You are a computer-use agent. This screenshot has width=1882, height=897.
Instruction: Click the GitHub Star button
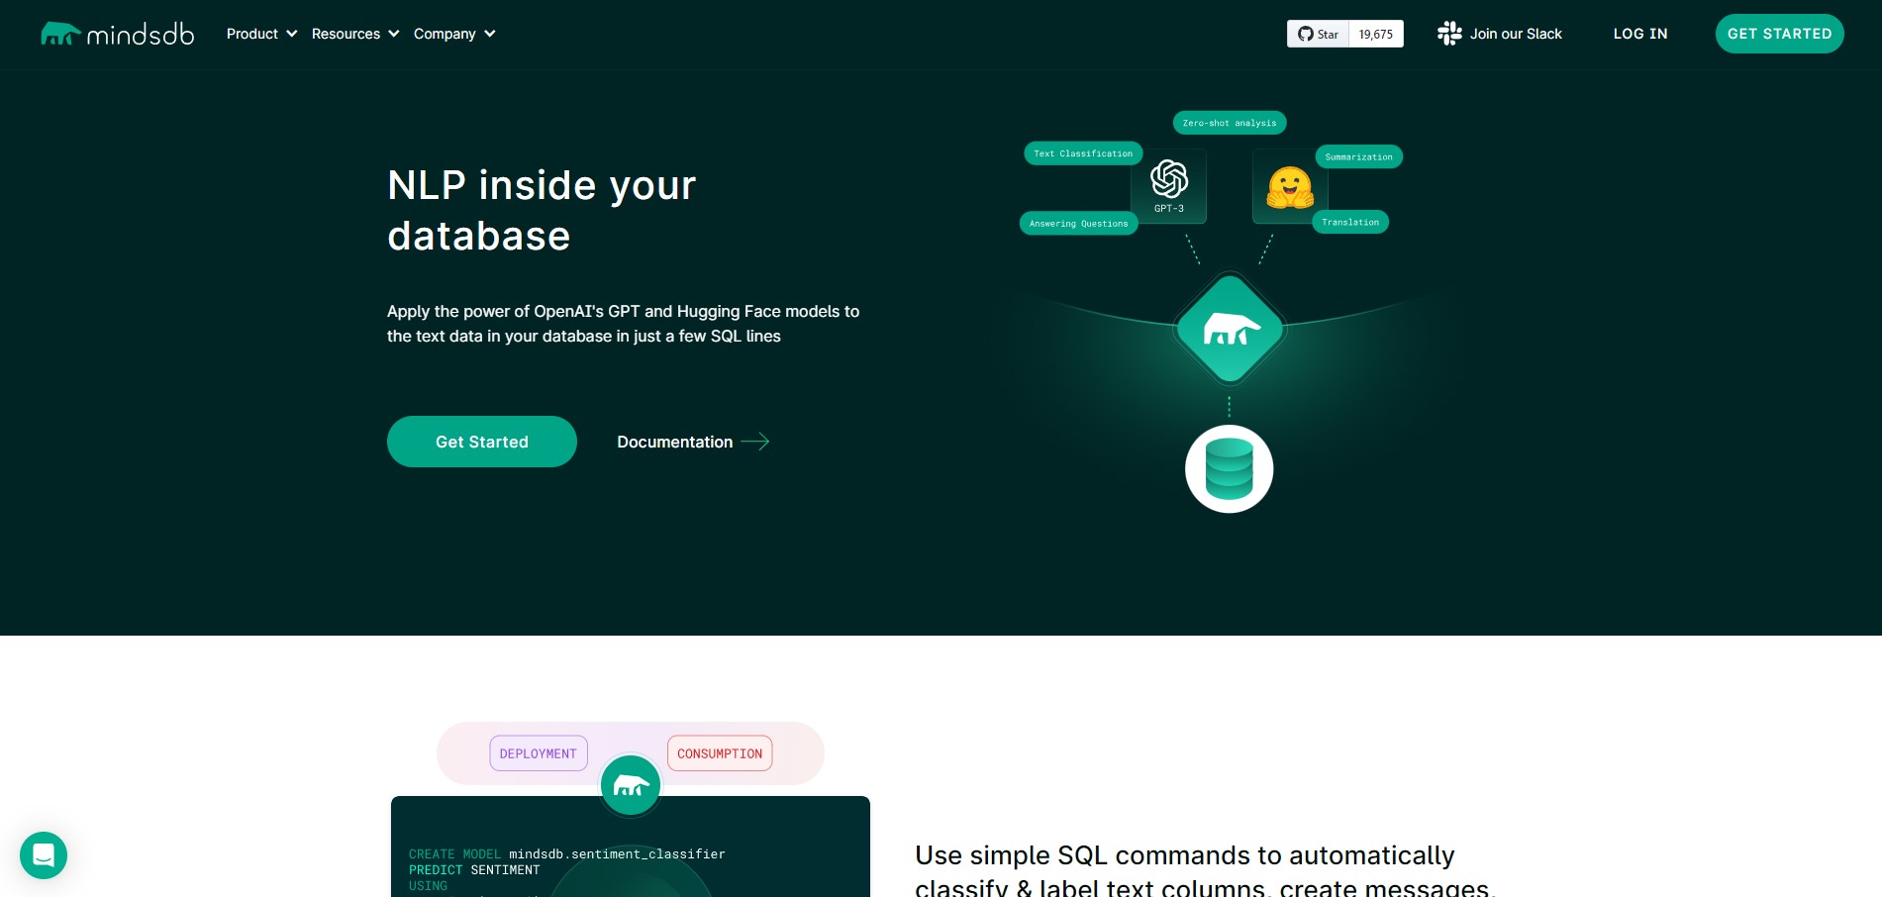coord(1318,34)
